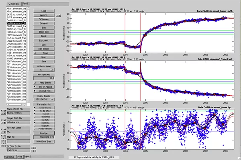Open the PageSetup dialog
The height and width of the screenshot is (160, 241).
[x=9, y=157]
